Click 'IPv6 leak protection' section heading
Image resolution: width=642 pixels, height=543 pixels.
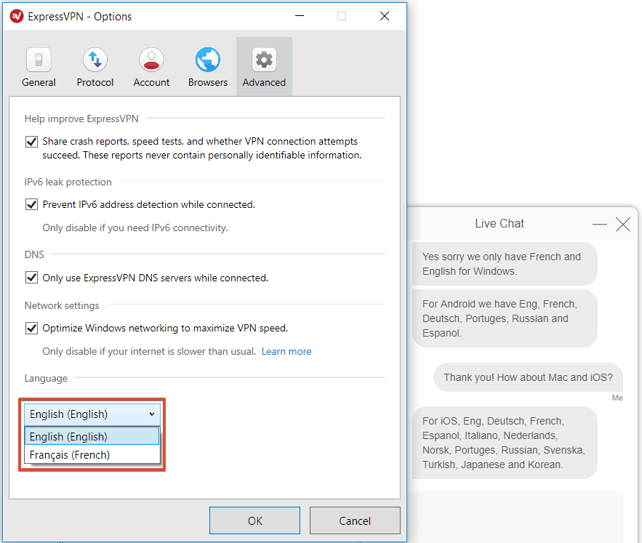(68, 182)
